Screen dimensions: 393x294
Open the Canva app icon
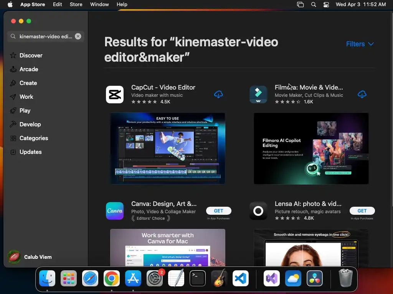pos(115,211)
